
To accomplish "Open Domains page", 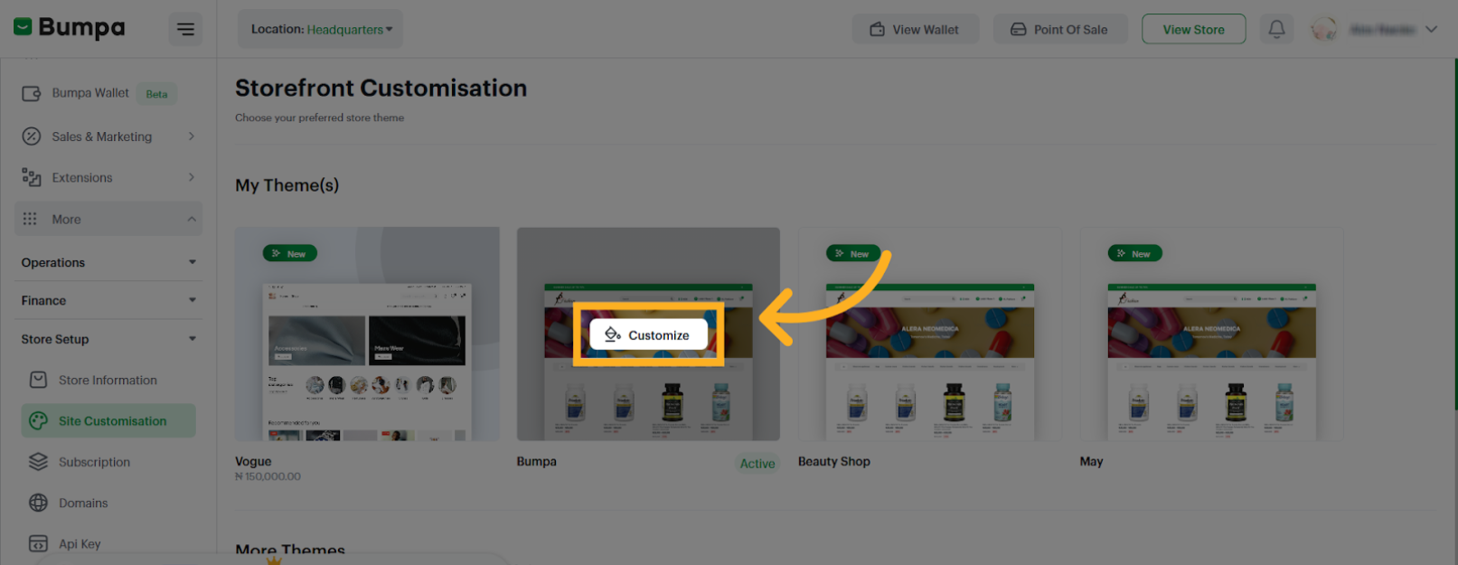I will pyautogui.click(x=108, y=503).
